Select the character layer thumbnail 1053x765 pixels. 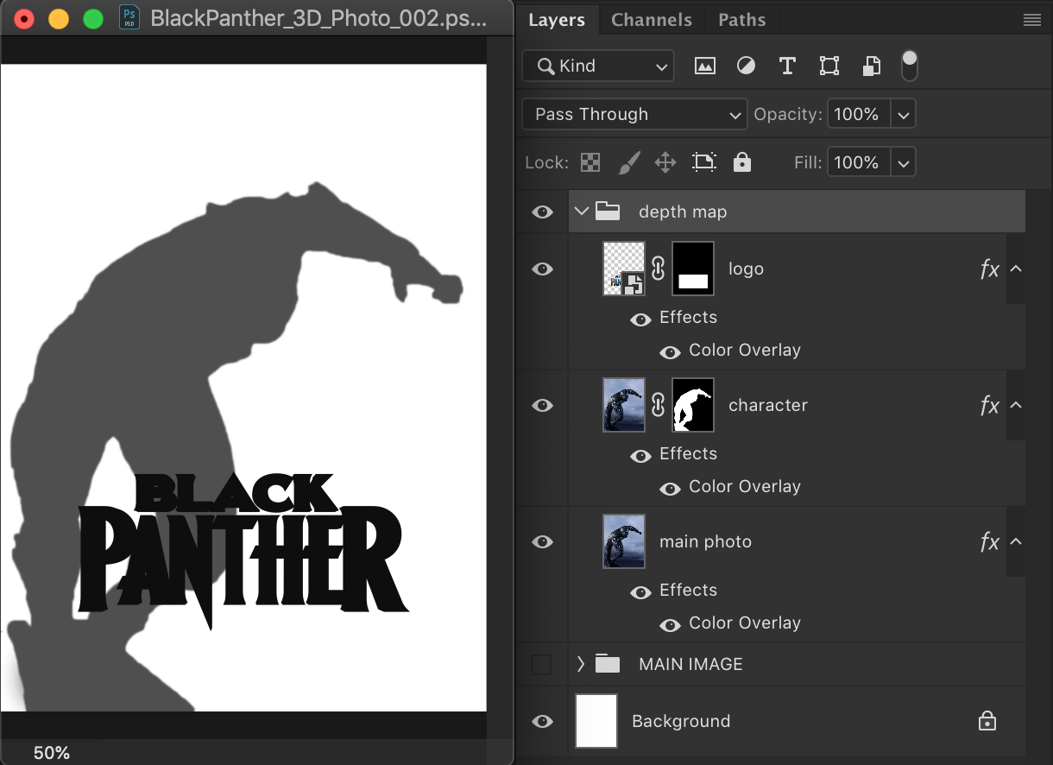624,405
